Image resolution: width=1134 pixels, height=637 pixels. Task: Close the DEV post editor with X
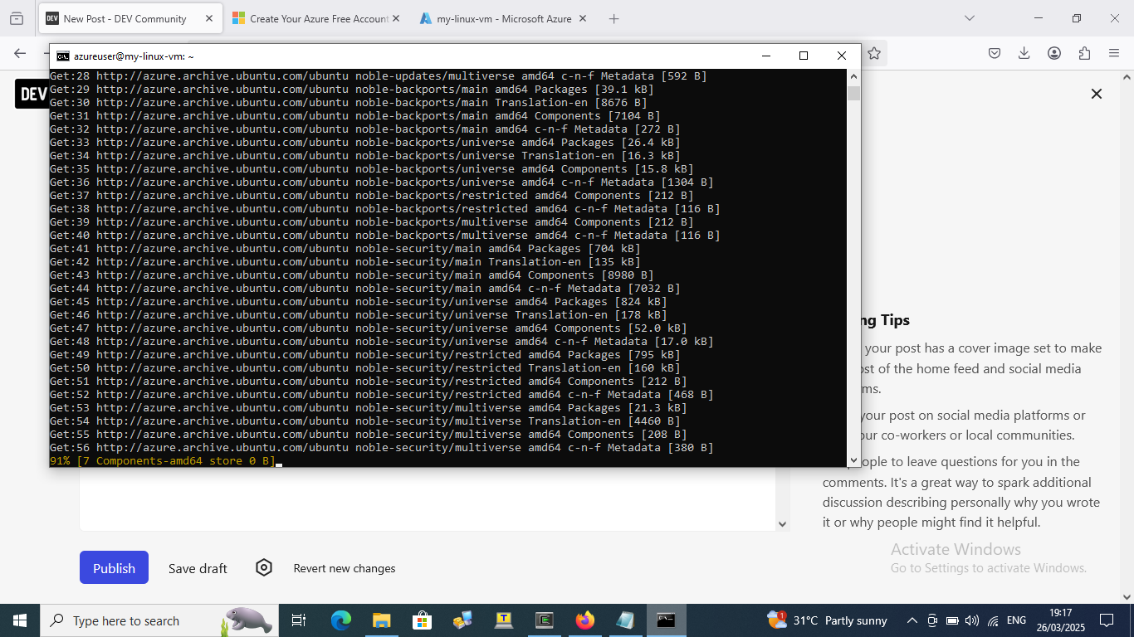[x=1097, y=94]
